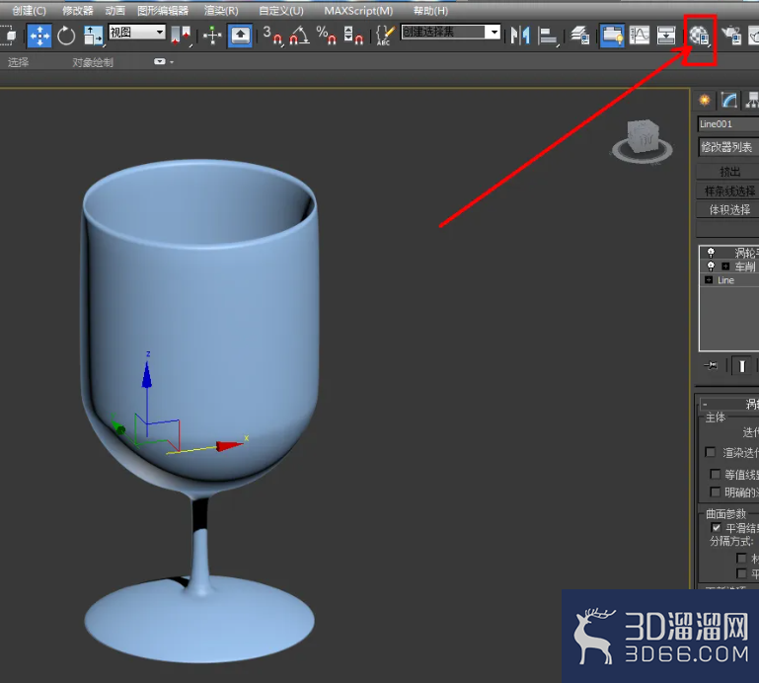Click the 样条线选择 button
The height and width of the screenshot is (683, 759).
tap(728, 190)
